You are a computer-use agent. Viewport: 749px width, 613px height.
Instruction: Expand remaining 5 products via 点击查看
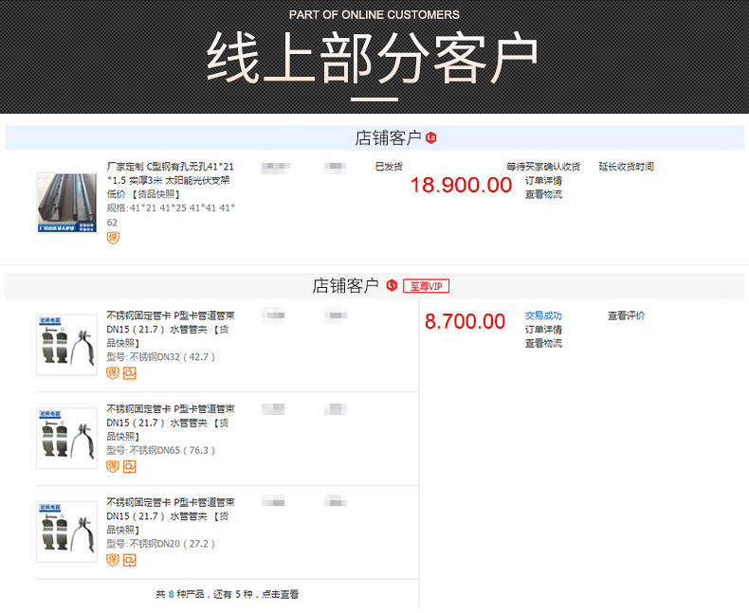(x=280, y=594)
